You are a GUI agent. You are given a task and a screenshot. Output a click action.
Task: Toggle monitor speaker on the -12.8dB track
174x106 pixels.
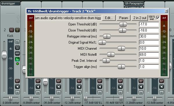tap(162, 87)
